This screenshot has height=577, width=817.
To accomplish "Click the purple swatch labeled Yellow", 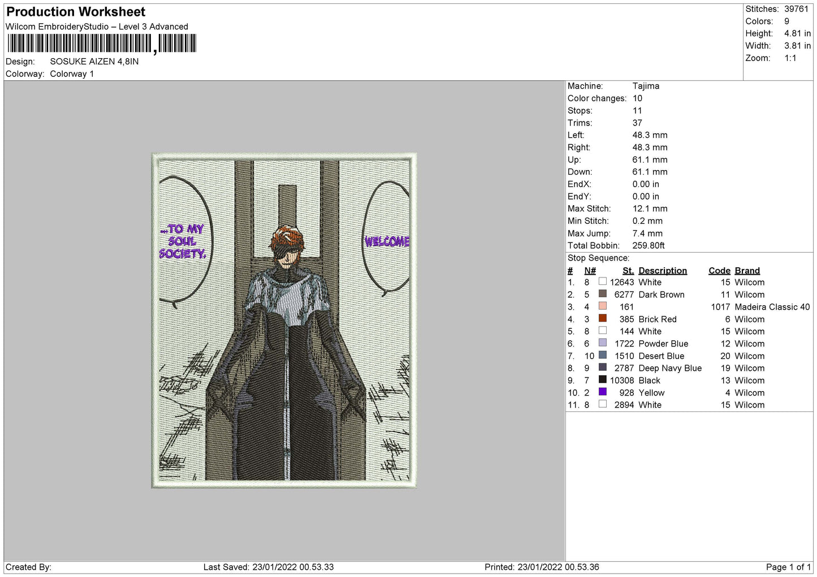I will [603, 392].
